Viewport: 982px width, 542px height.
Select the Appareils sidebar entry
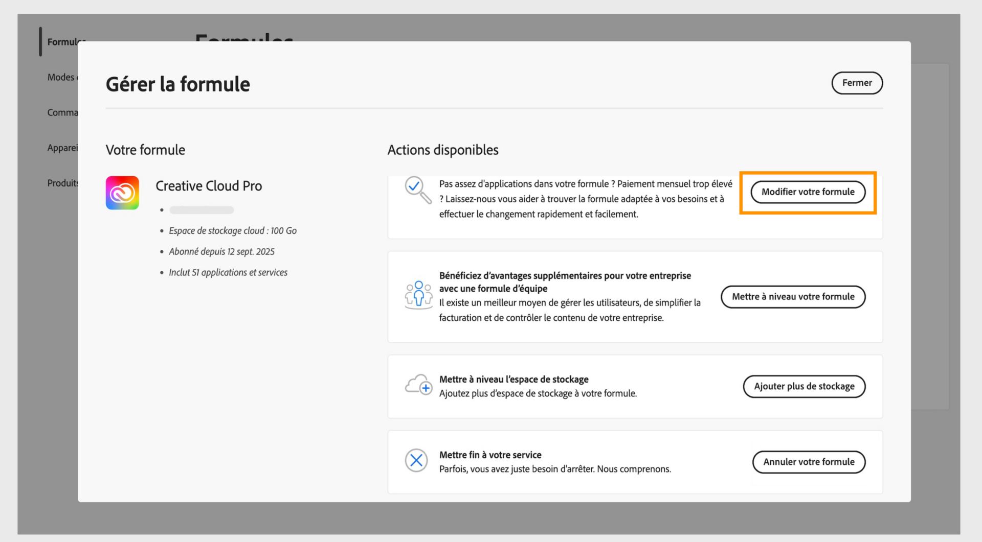point(62,148)
